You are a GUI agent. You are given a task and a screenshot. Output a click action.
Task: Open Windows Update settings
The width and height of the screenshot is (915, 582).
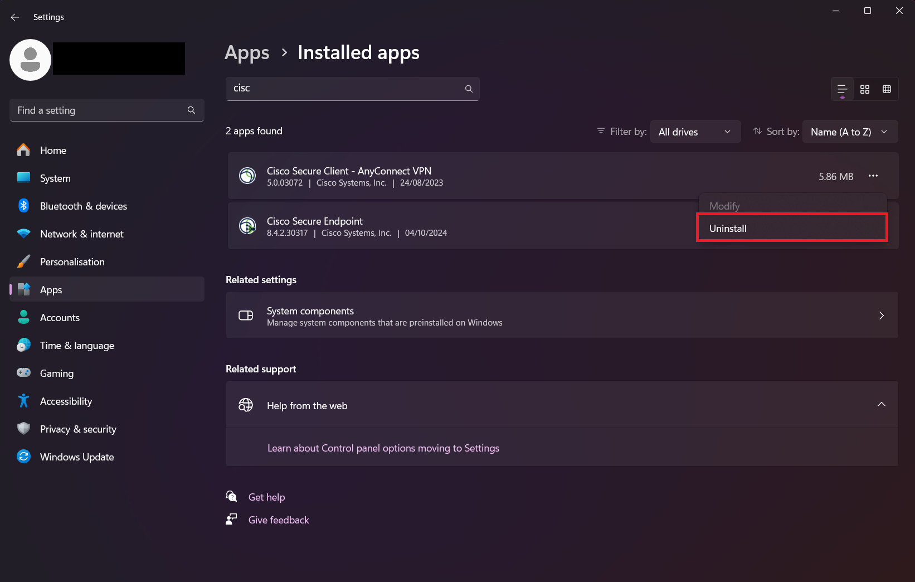click(x=77, y=457)
